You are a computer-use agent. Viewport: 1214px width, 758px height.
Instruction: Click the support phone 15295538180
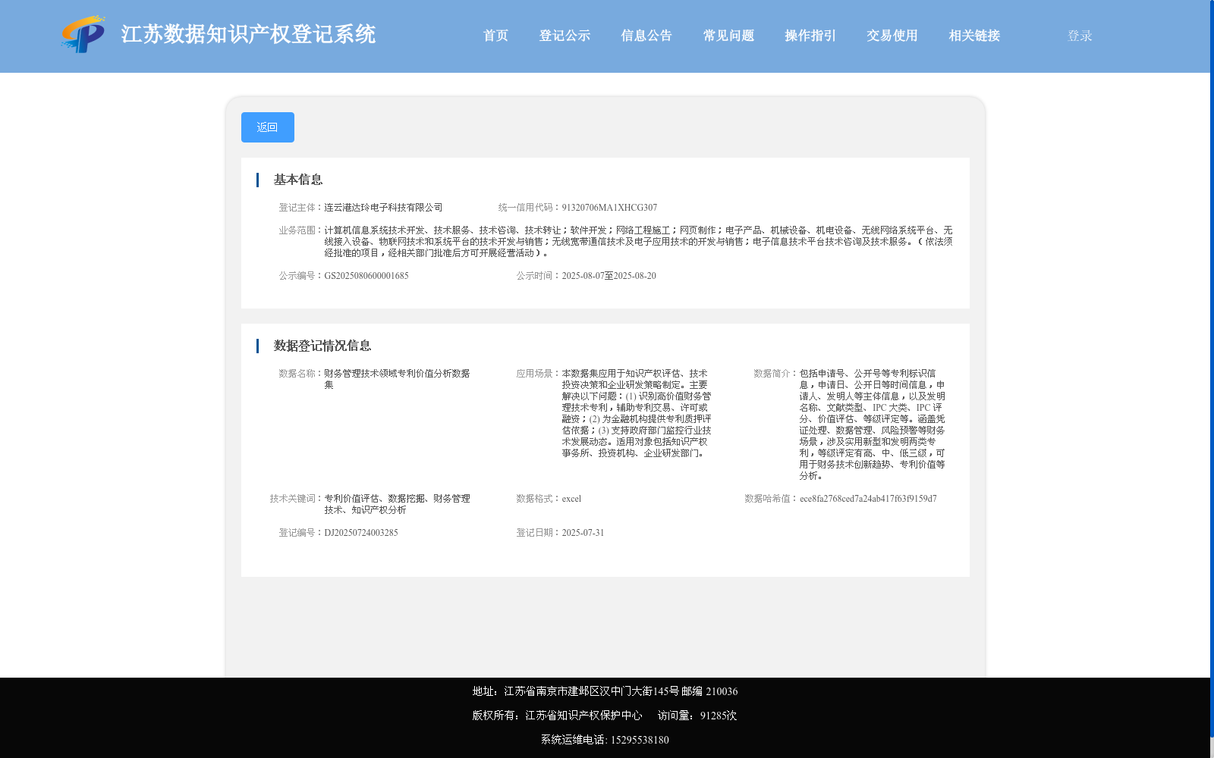pyautogui.click(x=640, y=740)
